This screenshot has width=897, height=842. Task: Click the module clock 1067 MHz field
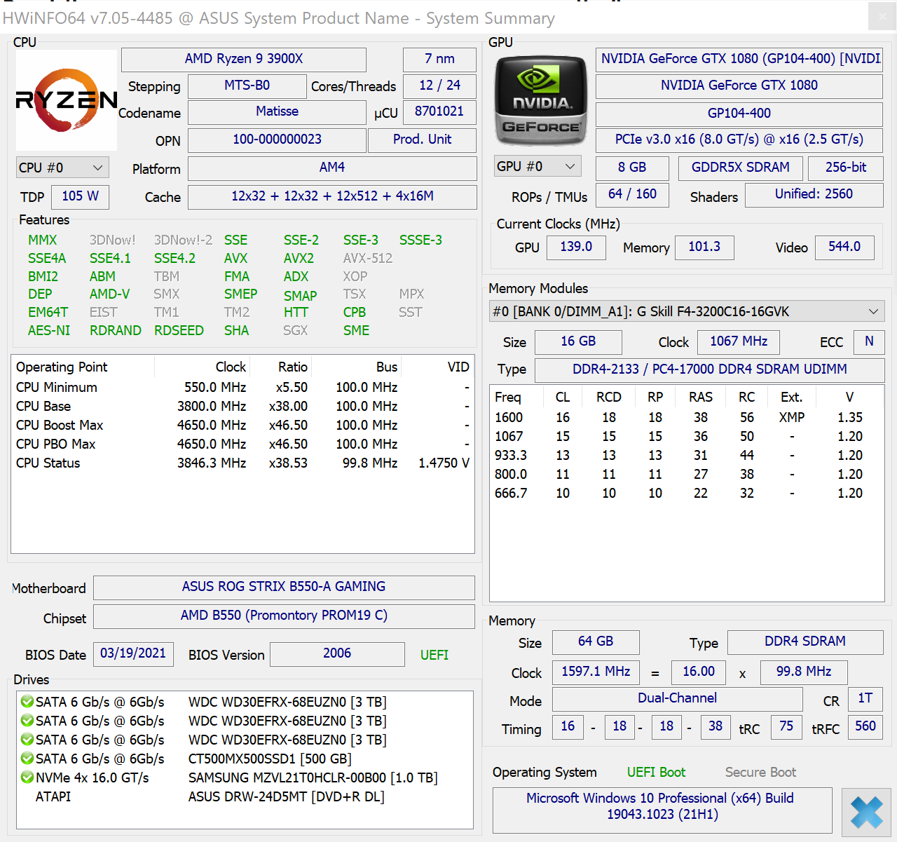(739, 341)
